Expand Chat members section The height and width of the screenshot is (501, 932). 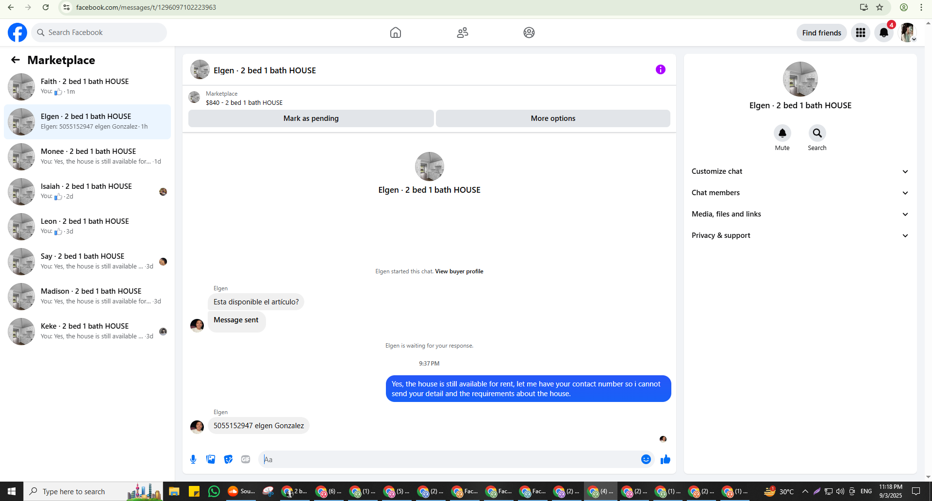800,193
